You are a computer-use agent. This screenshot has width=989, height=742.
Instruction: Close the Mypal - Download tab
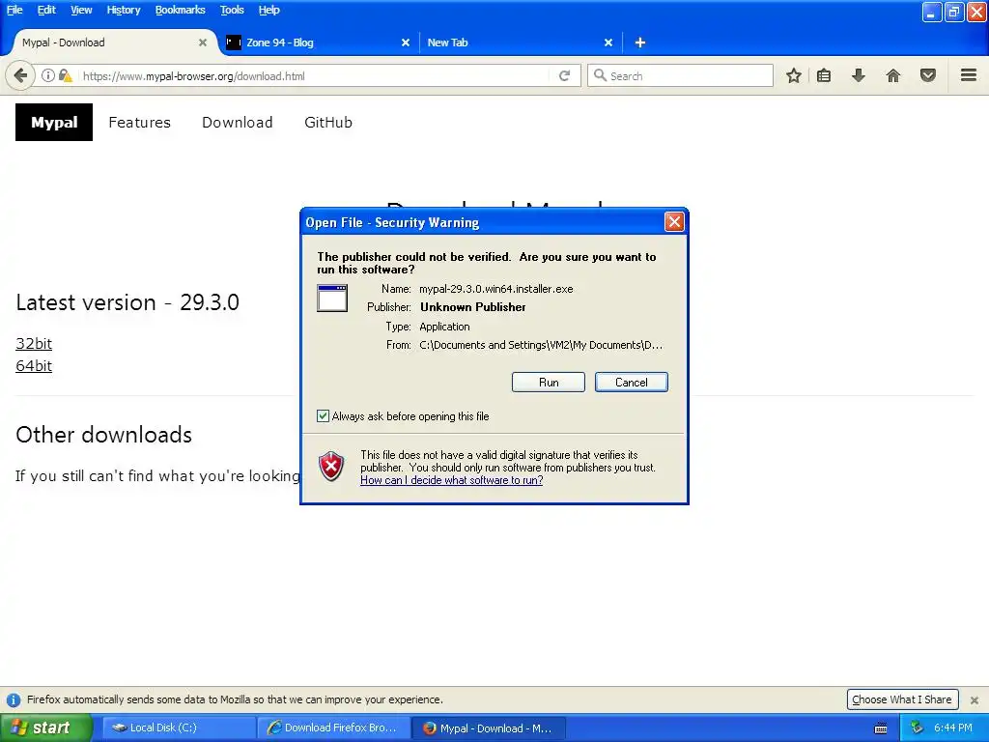[203, 43]
